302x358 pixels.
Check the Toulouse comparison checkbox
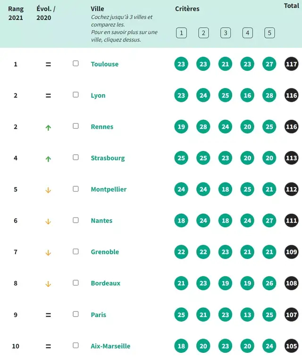tap(75, 63)
